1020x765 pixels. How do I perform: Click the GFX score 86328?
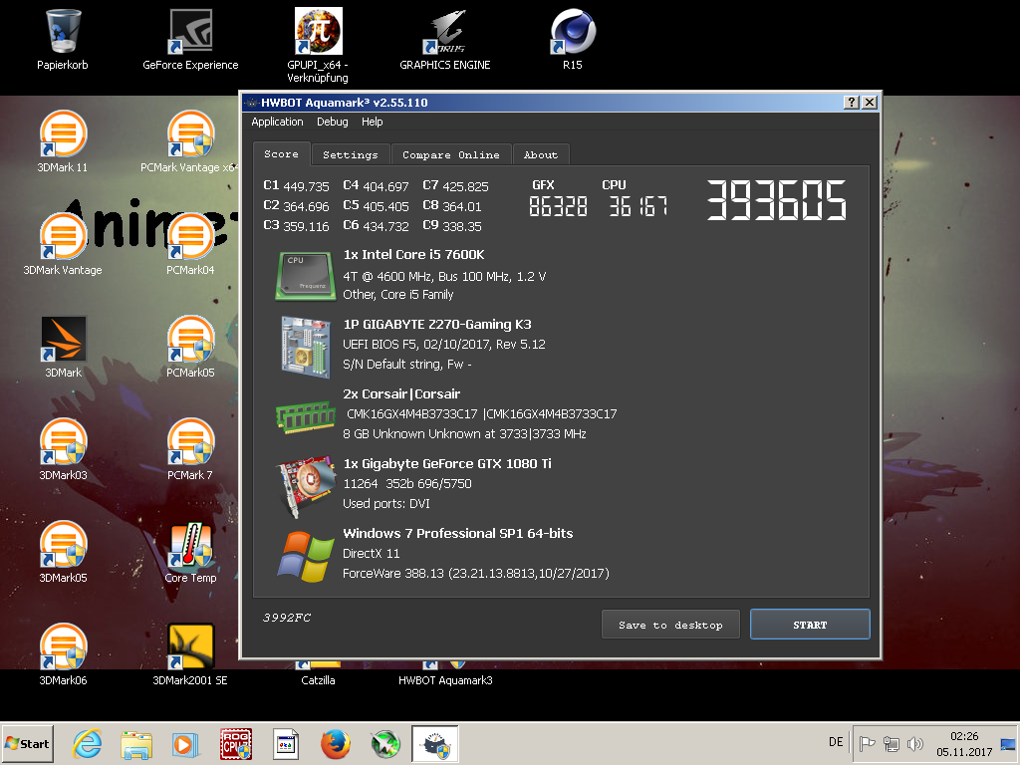coord(558,206)
